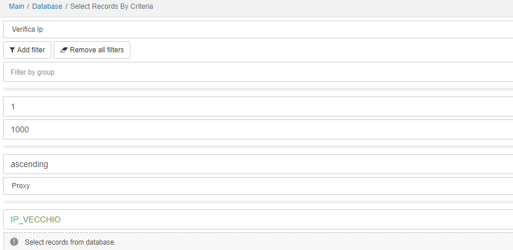Viewport: 513px width, 250px height.
Task: Select the ascending sort order field
Action: coord(258,164)
